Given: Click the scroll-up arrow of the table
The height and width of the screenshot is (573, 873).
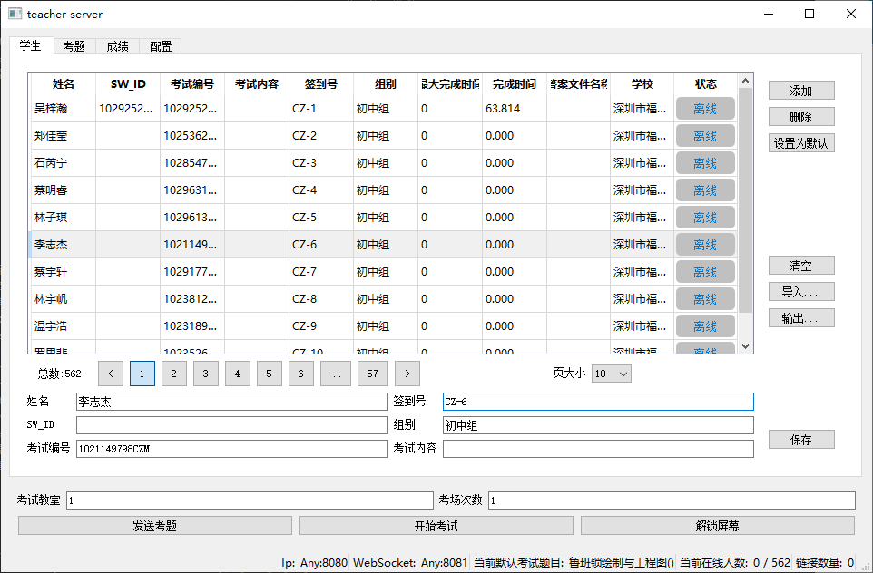Looking at the screenshot, I should click(x=746, y=82).
